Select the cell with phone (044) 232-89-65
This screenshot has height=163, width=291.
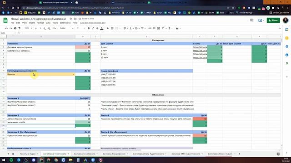(146, 74)
